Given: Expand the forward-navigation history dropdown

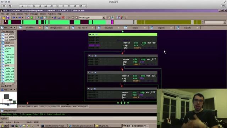Looking at the screenshot, I should [23, 17].
